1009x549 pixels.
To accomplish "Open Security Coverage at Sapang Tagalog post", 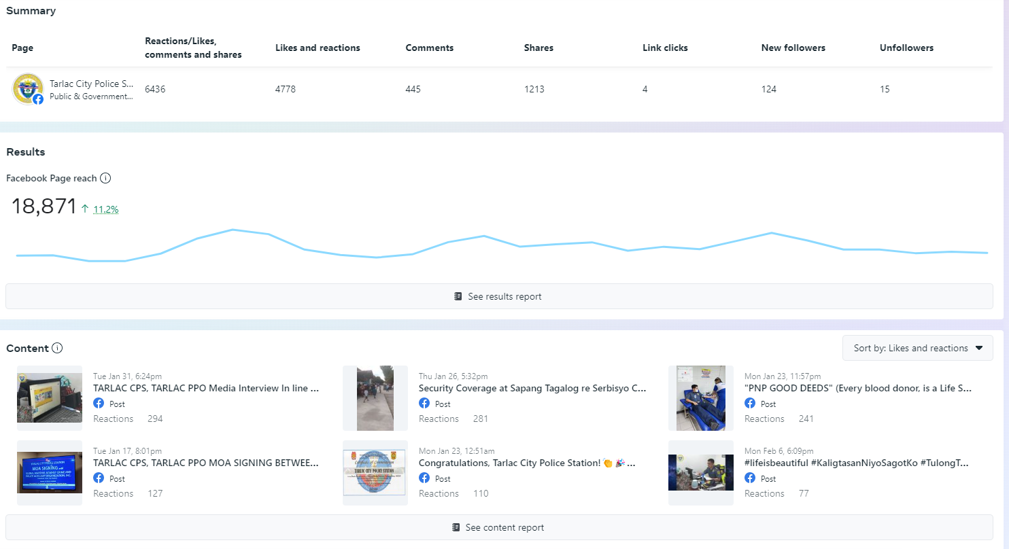I will click(x=532, y=389).
